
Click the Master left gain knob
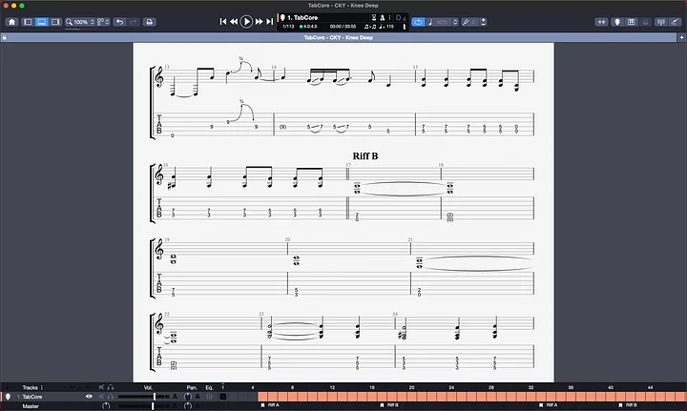click(106, 405)
